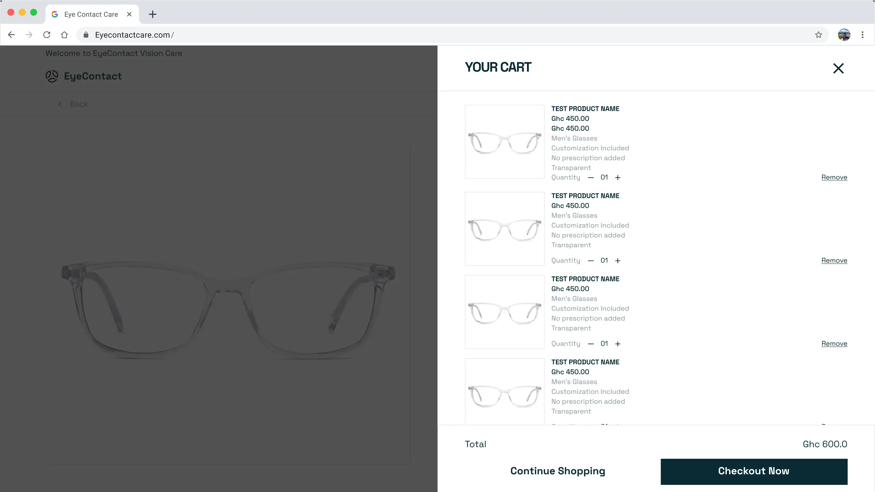The image size is (875, 492).
Task: Click the YOUR CART heading
Action: coord(497,67)
